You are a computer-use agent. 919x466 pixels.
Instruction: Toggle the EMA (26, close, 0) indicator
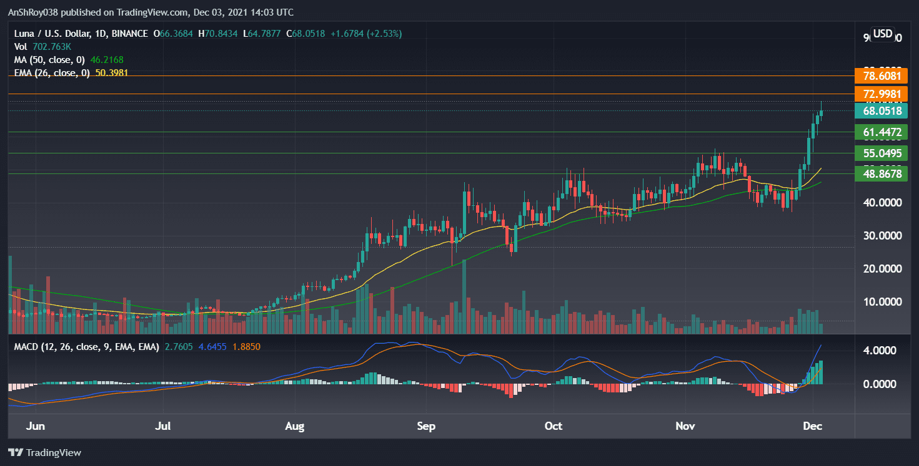pos(53,72)
